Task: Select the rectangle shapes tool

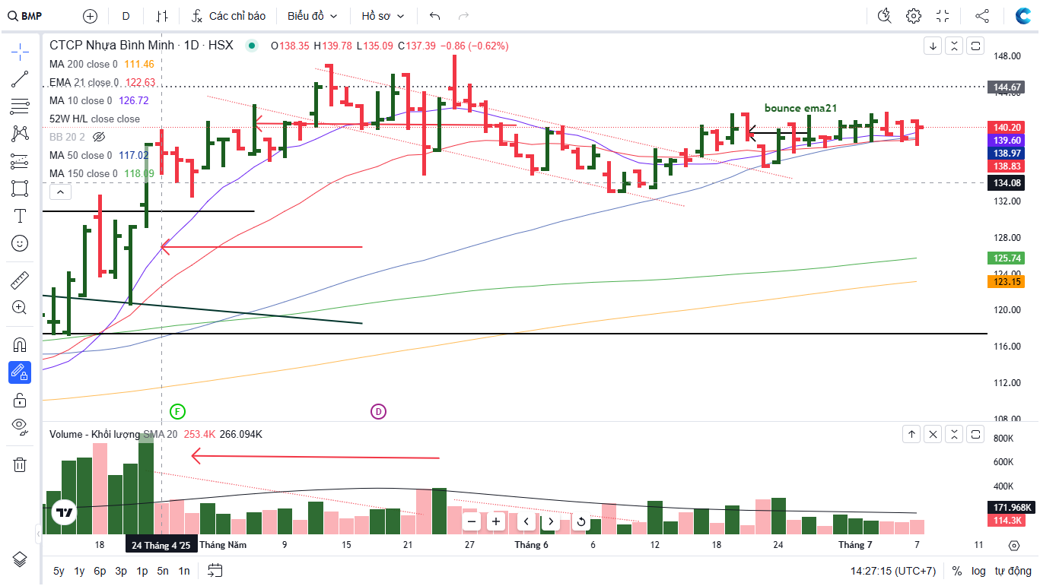Action: click(x=20, y=188)
